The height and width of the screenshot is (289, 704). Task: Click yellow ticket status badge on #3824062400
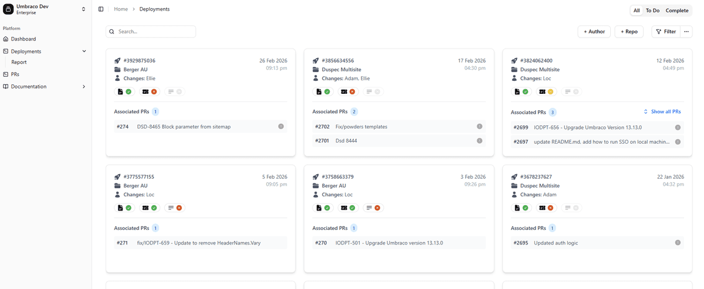[x=547, y=91]
